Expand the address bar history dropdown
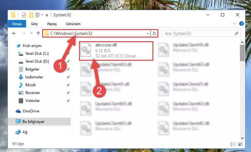The height and width of the screenshot is (152, 251). (x=148, y=34)
